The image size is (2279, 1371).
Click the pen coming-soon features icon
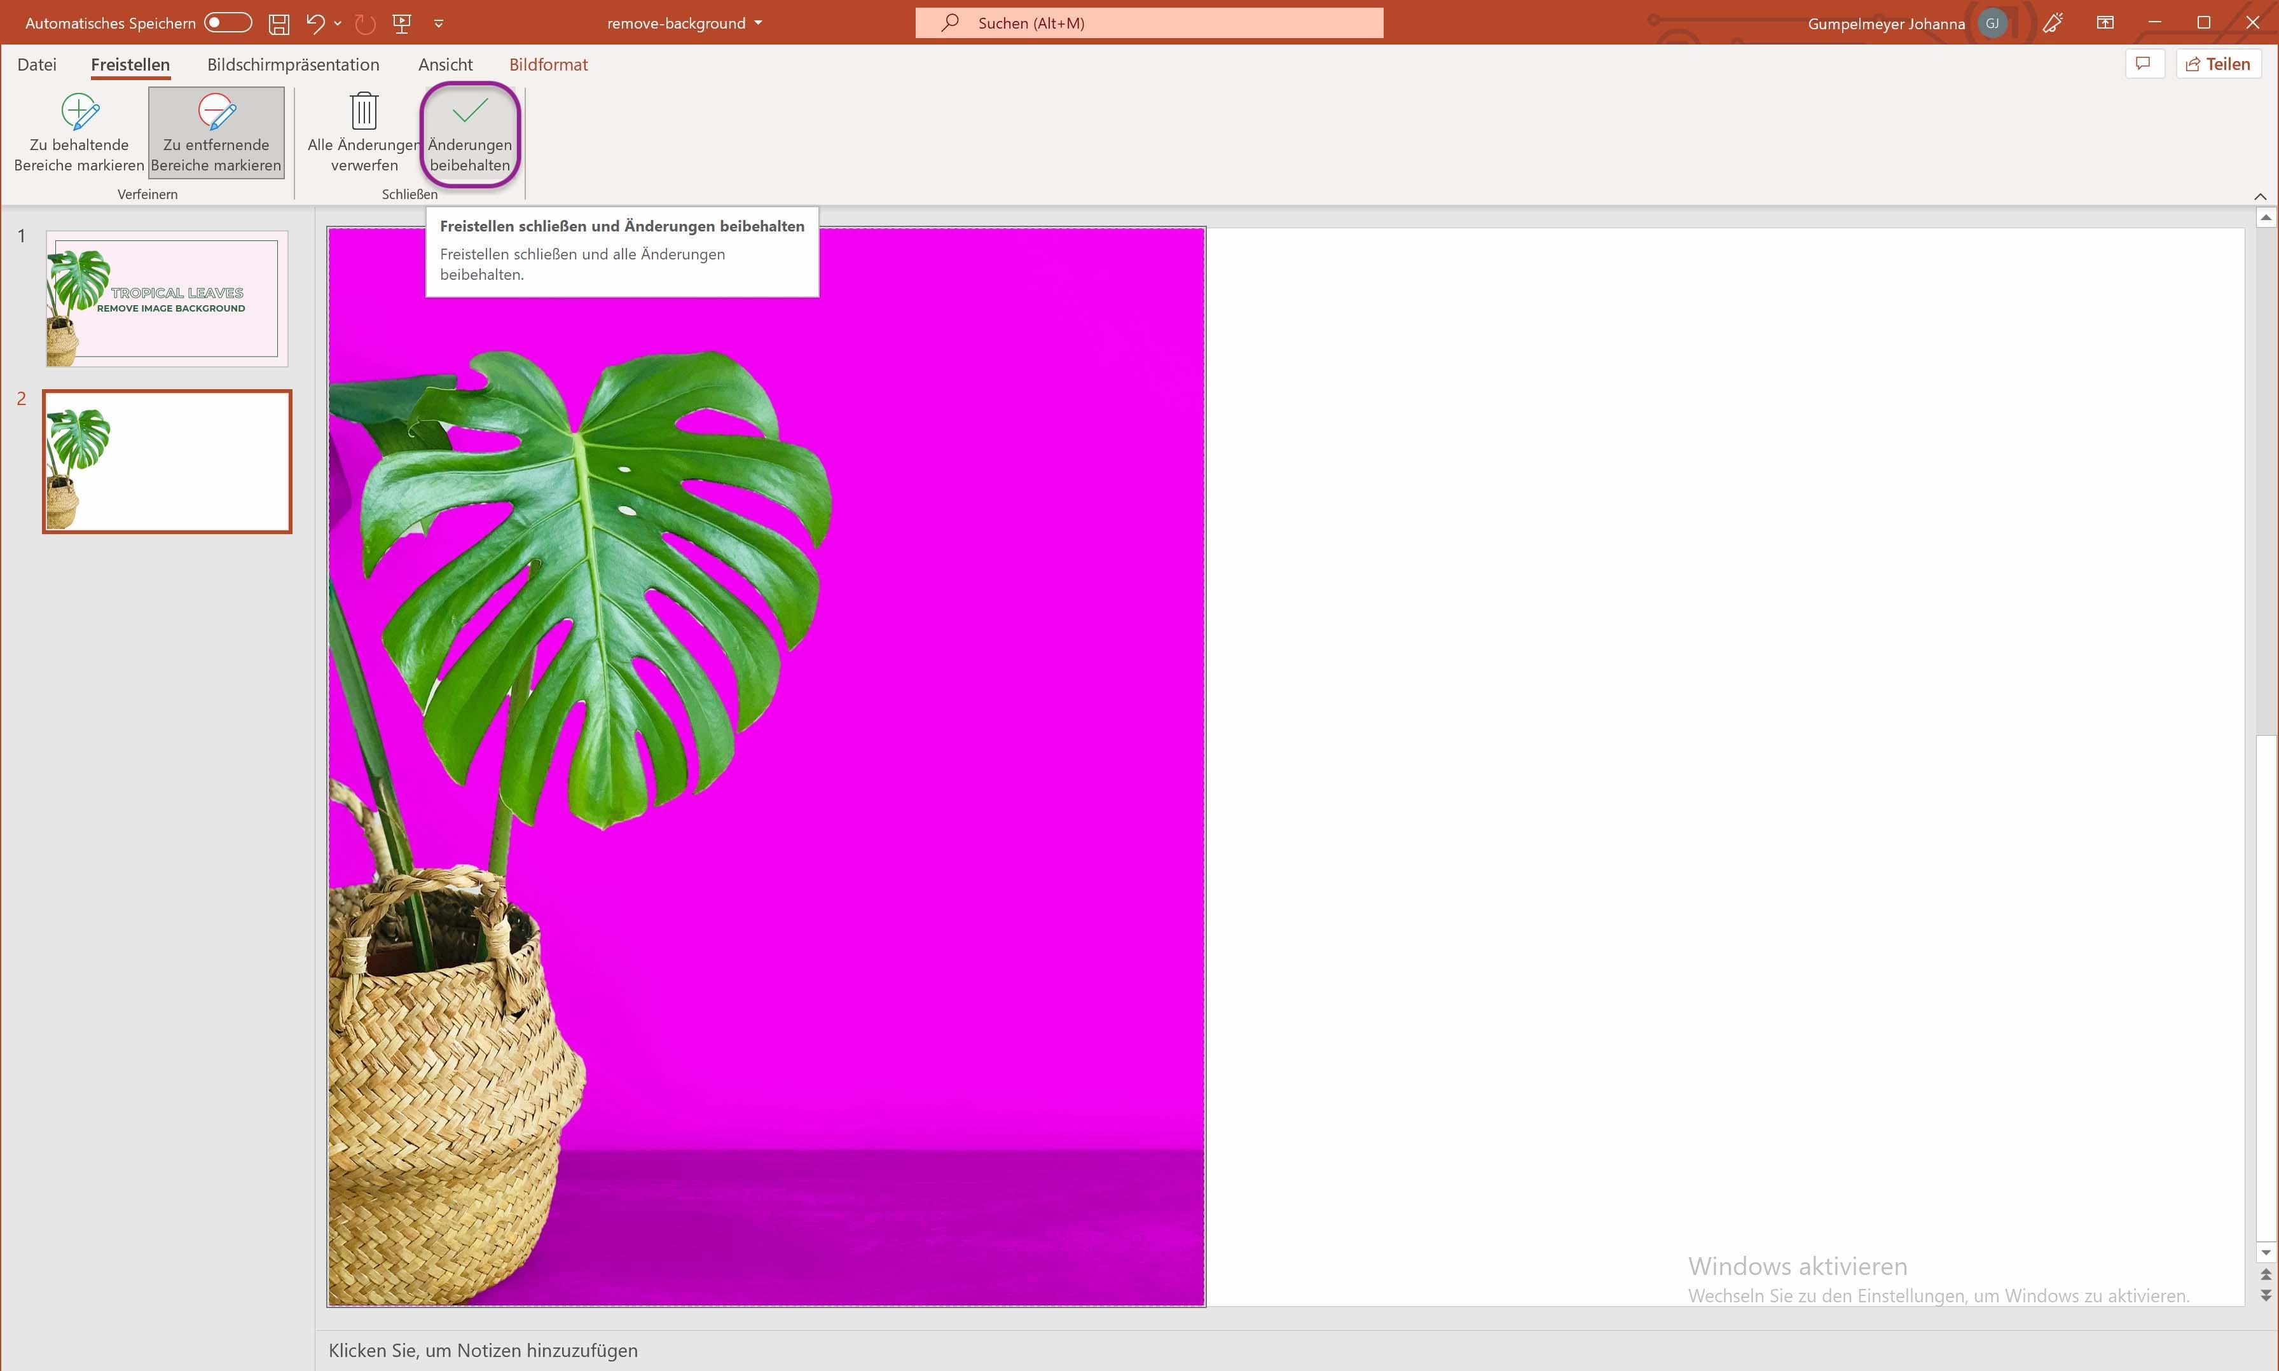[2053, 23]
